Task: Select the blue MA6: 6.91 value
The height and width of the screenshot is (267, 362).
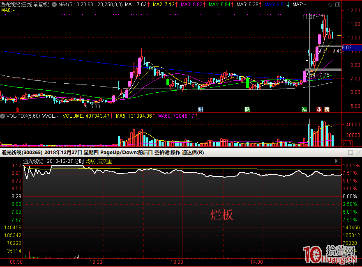Action: coord(275,5)
